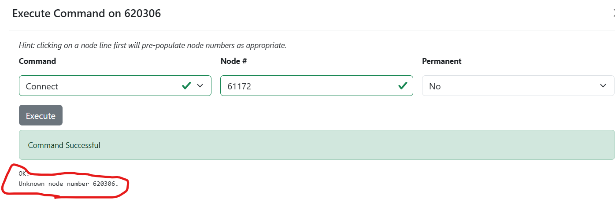
Task: Click the Execute Command on 620306 title
Action: [x=87, y=14]
